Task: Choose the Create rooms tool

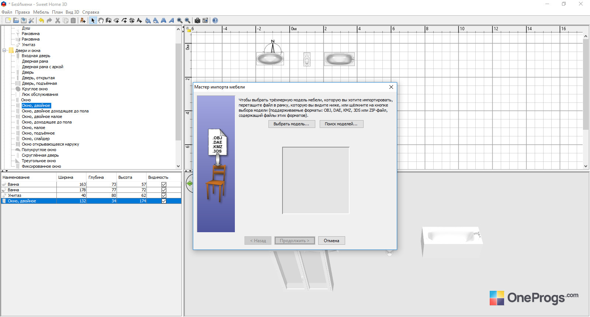Action: click(x=116, y=21)
